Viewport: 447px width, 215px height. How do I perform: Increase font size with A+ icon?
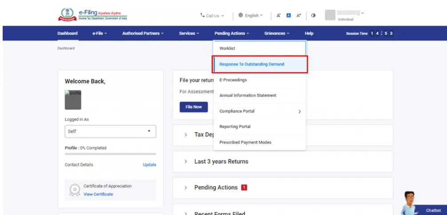point(299,16)
